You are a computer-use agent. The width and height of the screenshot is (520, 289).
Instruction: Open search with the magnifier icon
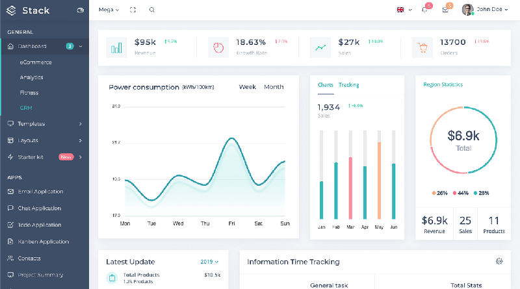[x=152, y=10]
